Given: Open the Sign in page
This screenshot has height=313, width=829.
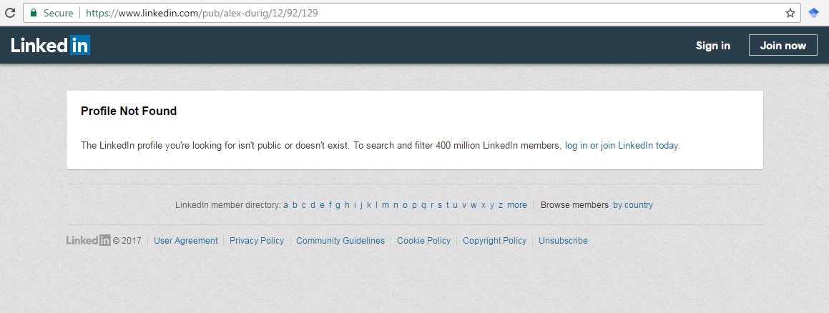Looking at the screenshot, I should 712,46.
